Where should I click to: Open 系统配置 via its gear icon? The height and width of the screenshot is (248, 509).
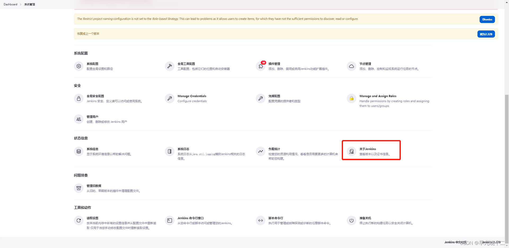(79, 66)
